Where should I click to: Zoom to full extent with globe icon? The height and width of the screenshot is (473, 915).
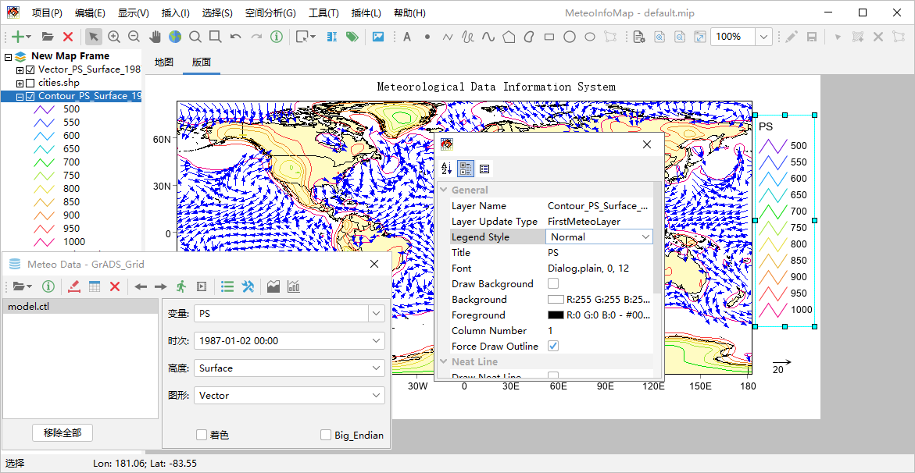tap(174, 37)
